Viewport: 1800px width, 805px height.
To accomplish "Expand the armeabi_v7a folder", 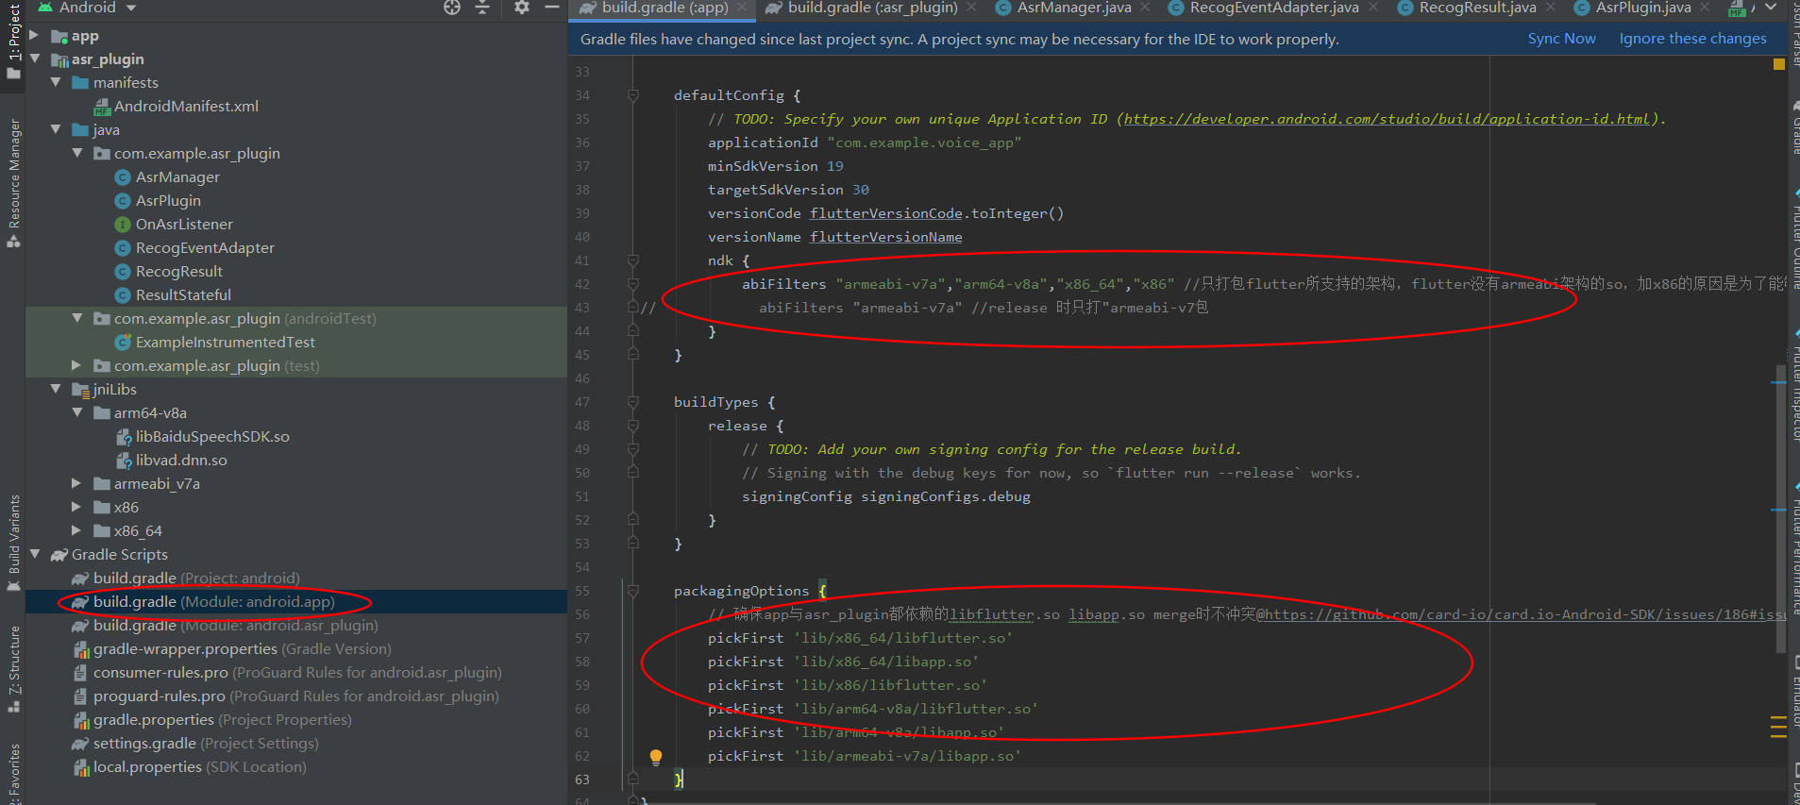I will [x=77, y=483].
